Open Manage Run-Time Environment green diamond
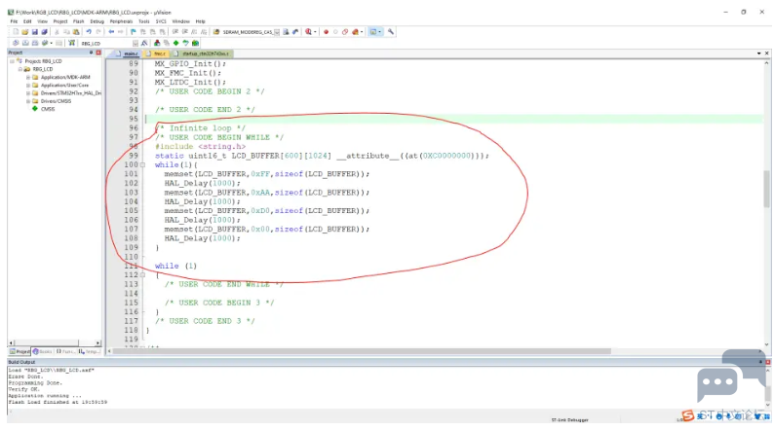This screenshot has width=774, height=430. (x=175, y=44)
